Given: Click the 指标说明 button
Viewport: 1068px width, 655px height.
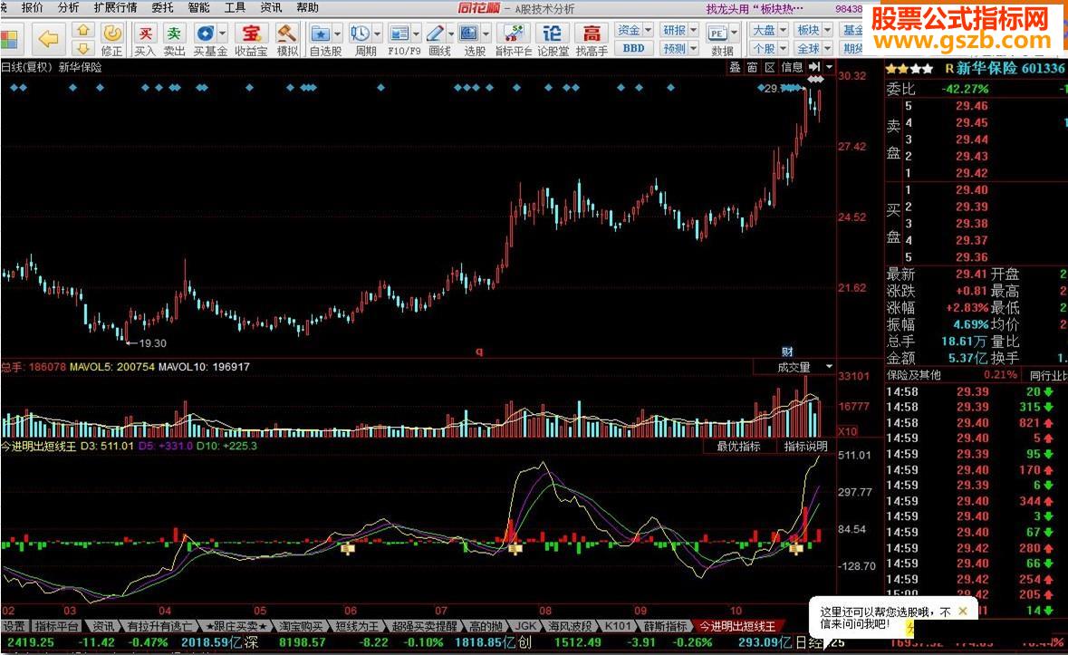Looking at the screenshot, I should (x=805, y=447).
